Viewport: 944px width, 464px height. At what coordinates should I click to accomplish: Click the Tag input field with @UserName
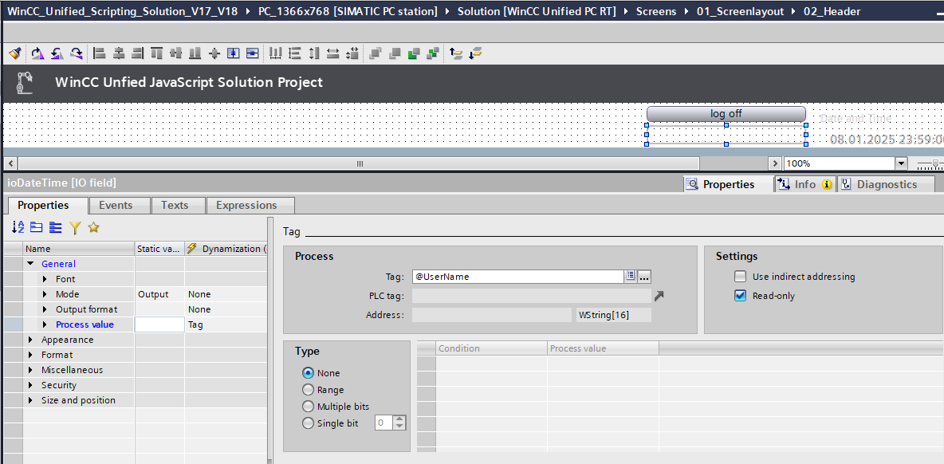coord(517,277)
